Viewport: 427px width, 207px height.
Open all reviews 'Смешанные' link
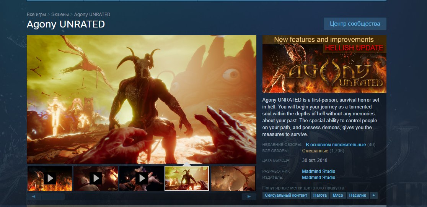coord(315,150)
